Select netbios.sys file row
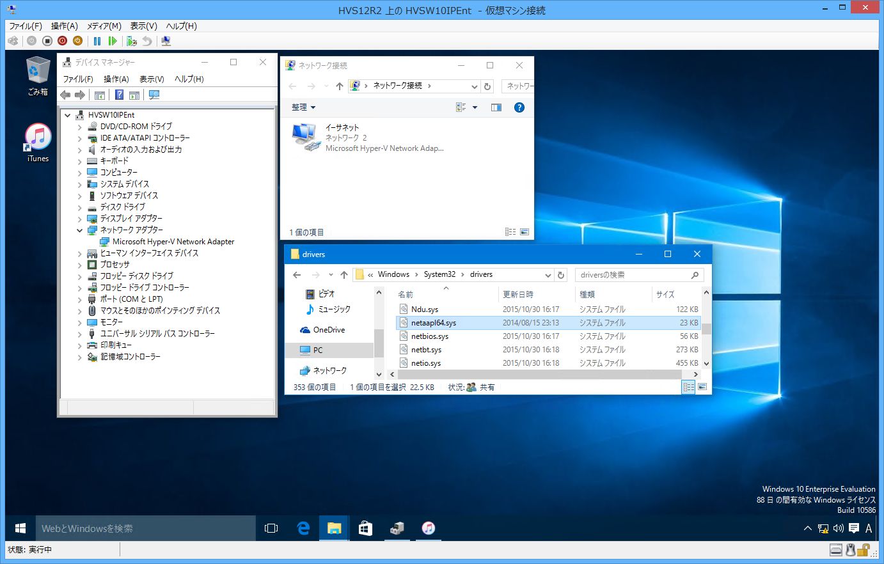The image size is (884, 564). [548, 336]
